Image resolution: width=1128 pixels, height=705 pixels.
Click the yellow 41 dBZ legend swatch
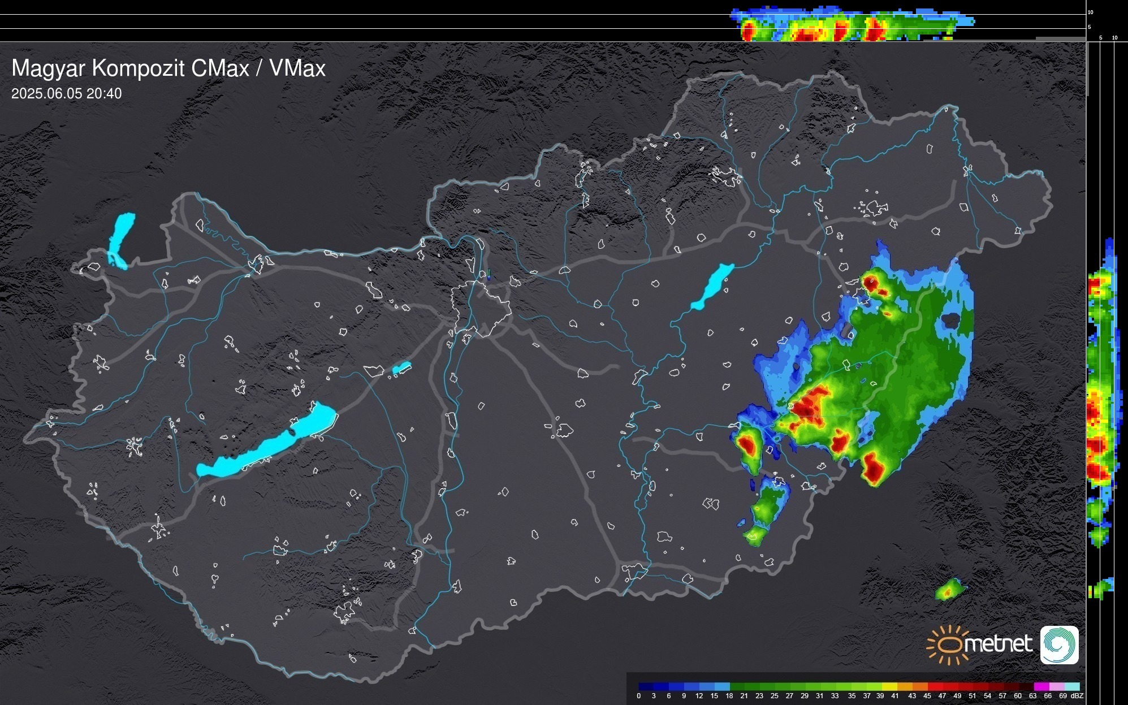point(889,686)
